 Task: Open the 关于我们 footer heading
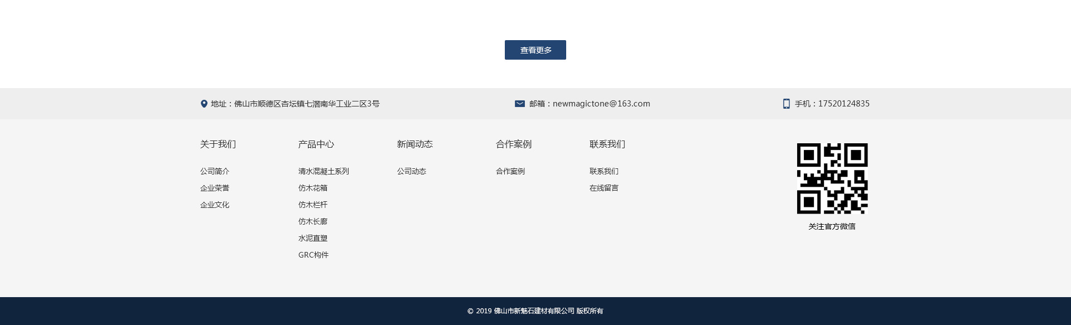[218, 144]
